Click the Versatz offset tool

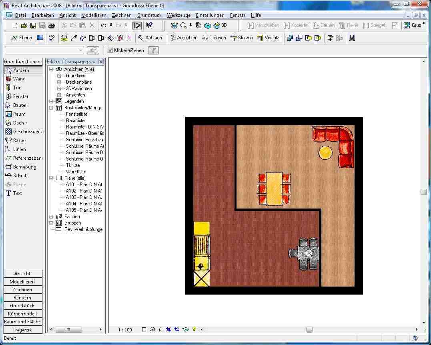[268, 38]
